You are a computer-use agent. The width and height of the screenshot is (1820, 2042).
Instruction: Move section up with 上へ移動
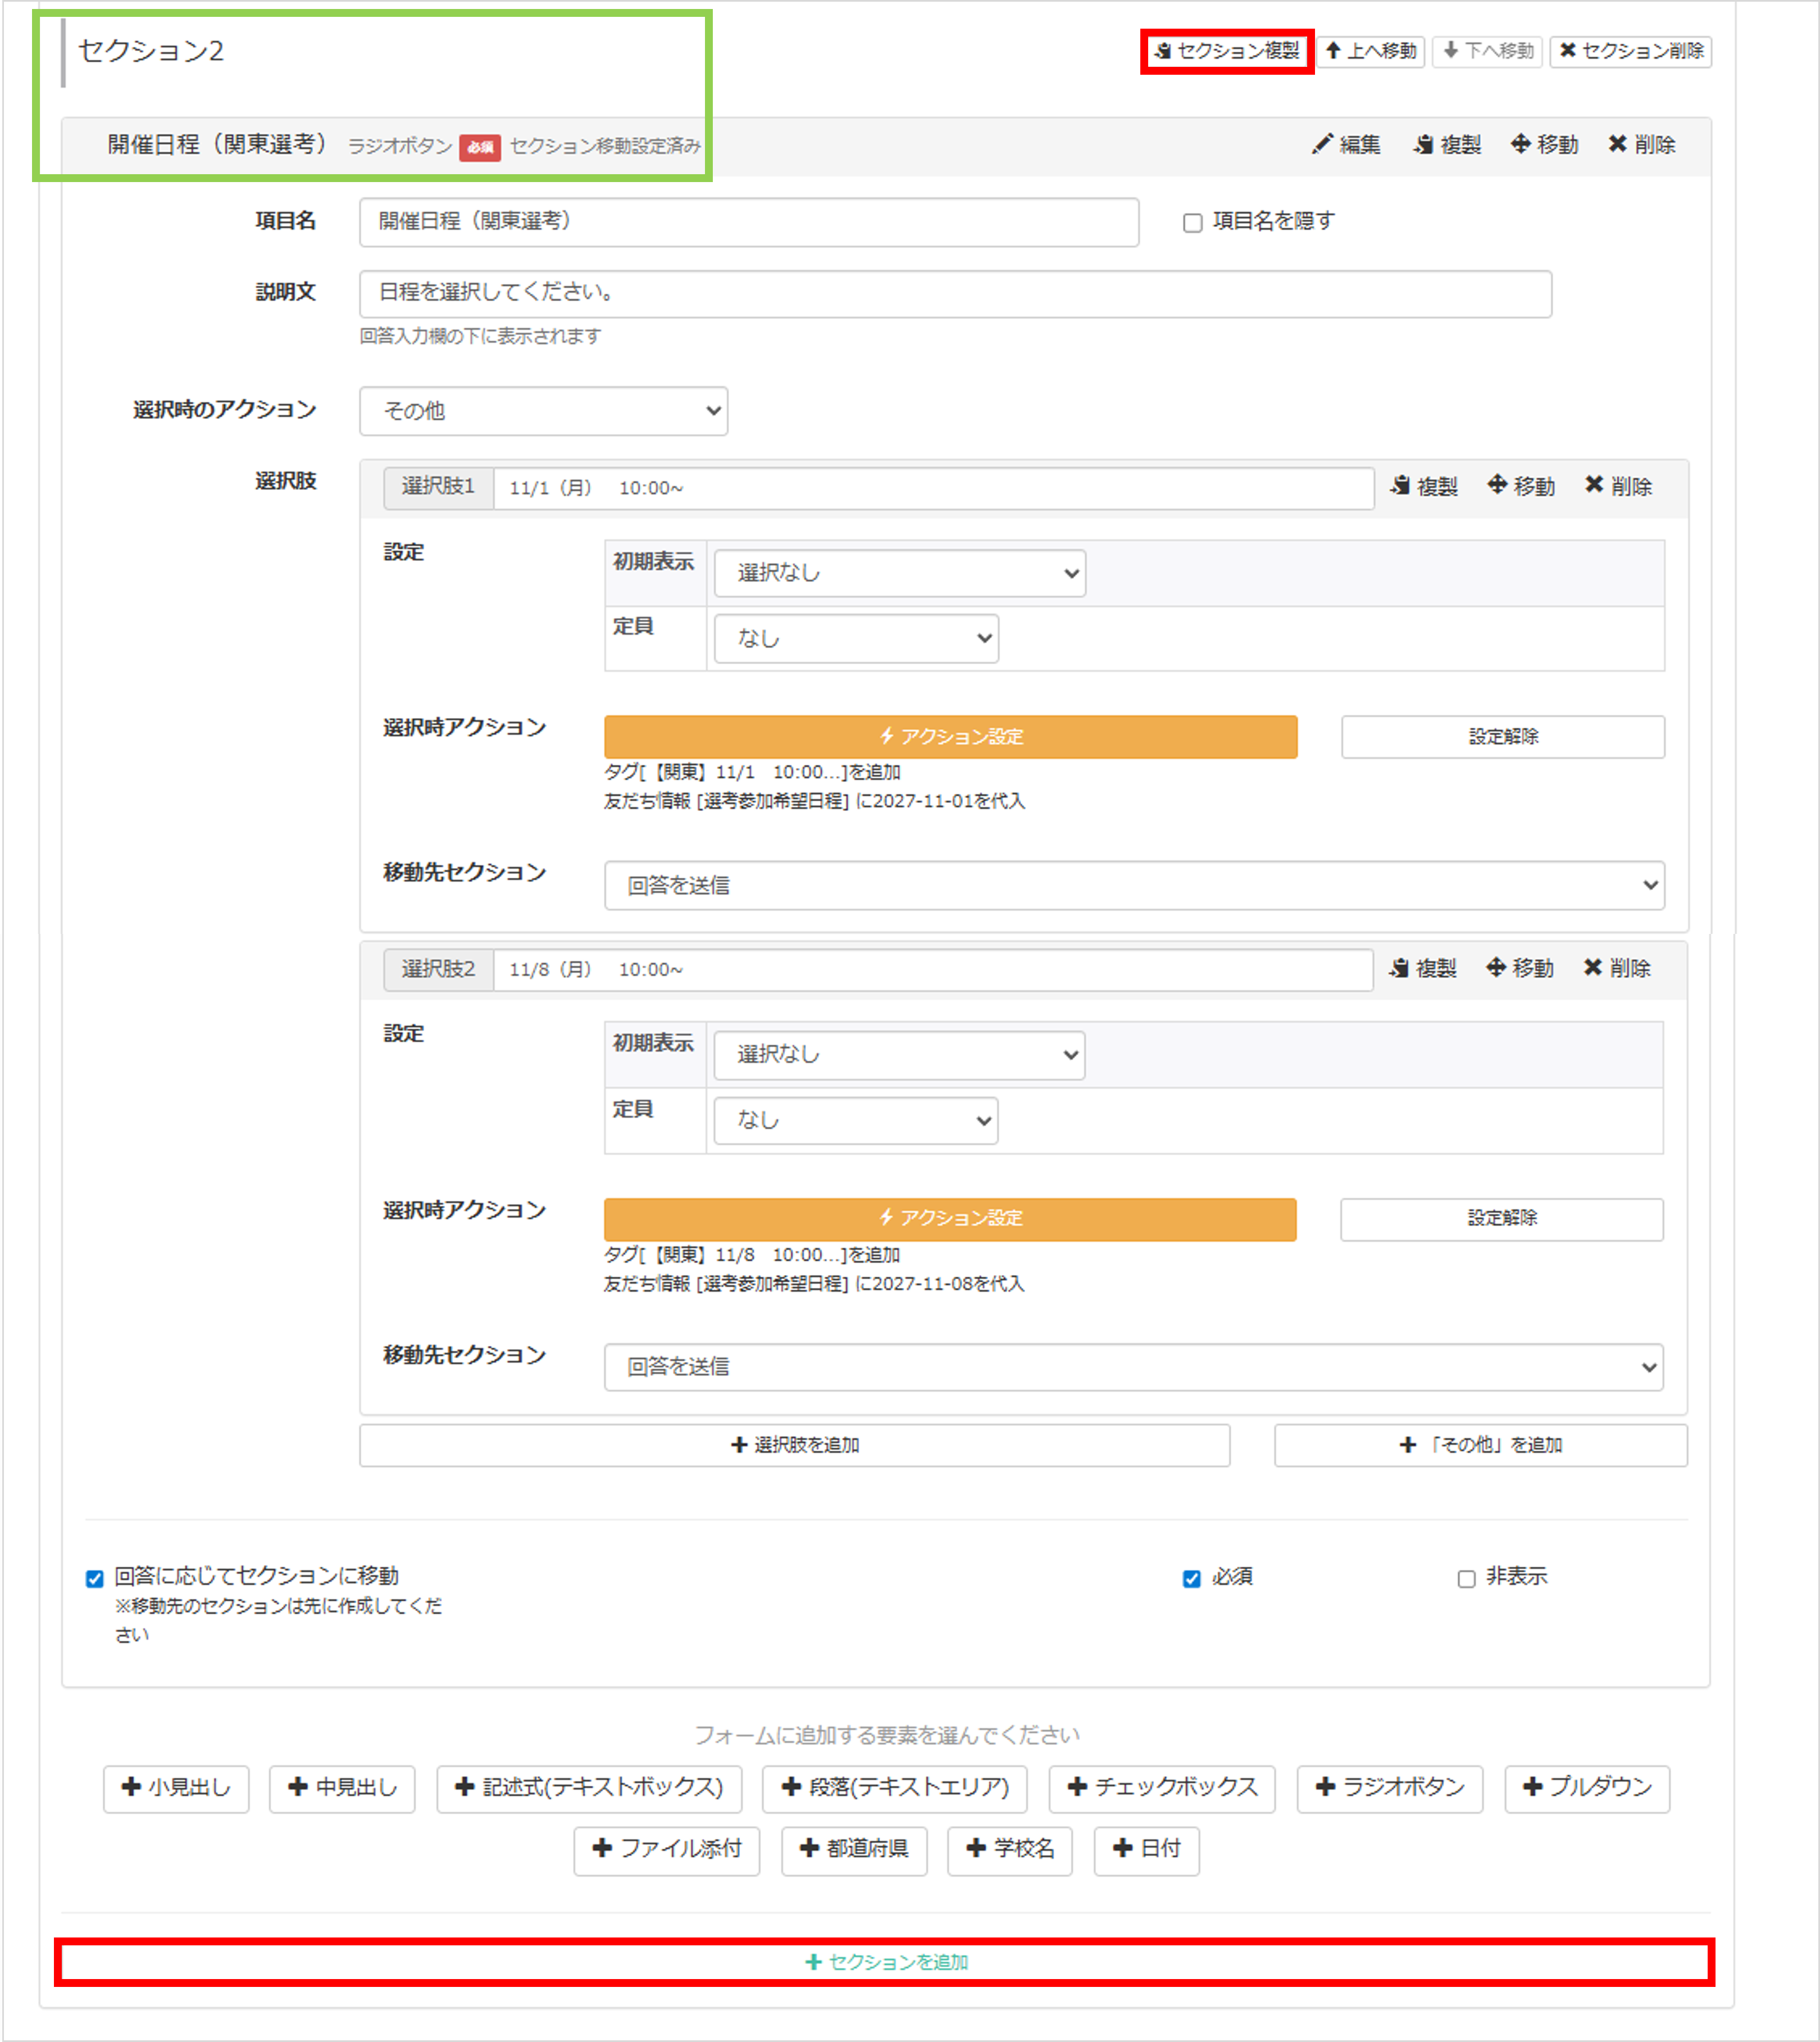pyautogui.click(x=1371, y=51)
